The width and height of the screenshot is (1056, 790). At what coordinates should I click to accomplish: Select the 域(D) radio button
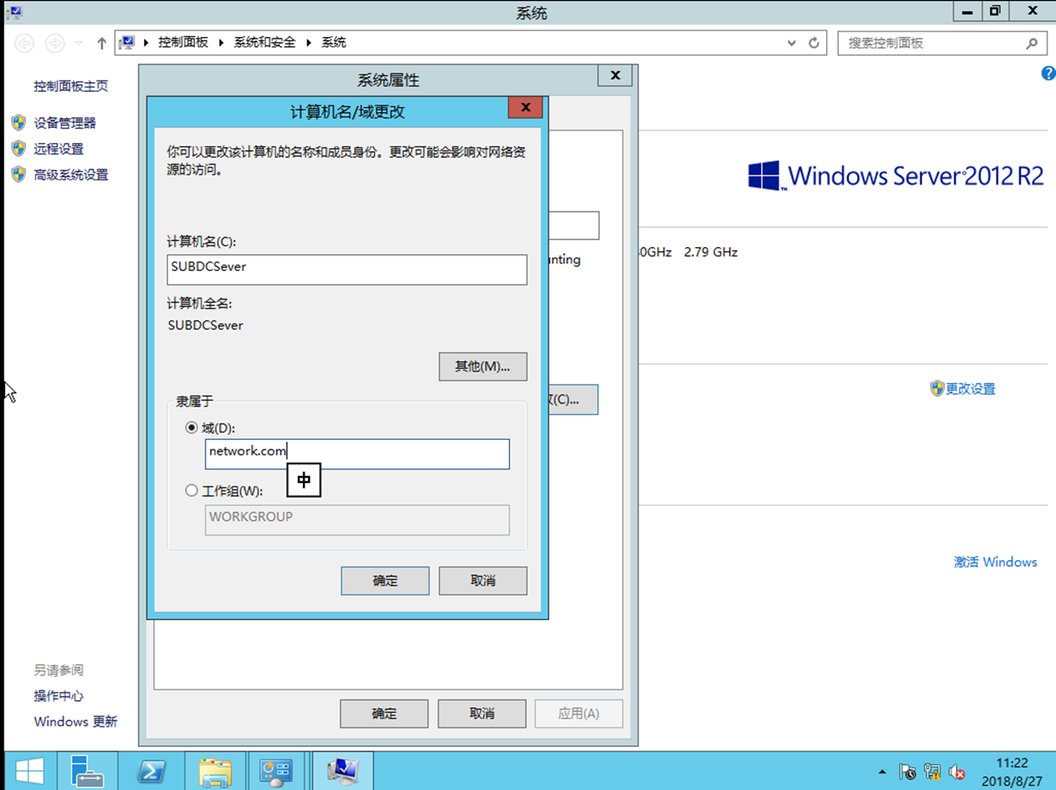(x=191, y=427)
